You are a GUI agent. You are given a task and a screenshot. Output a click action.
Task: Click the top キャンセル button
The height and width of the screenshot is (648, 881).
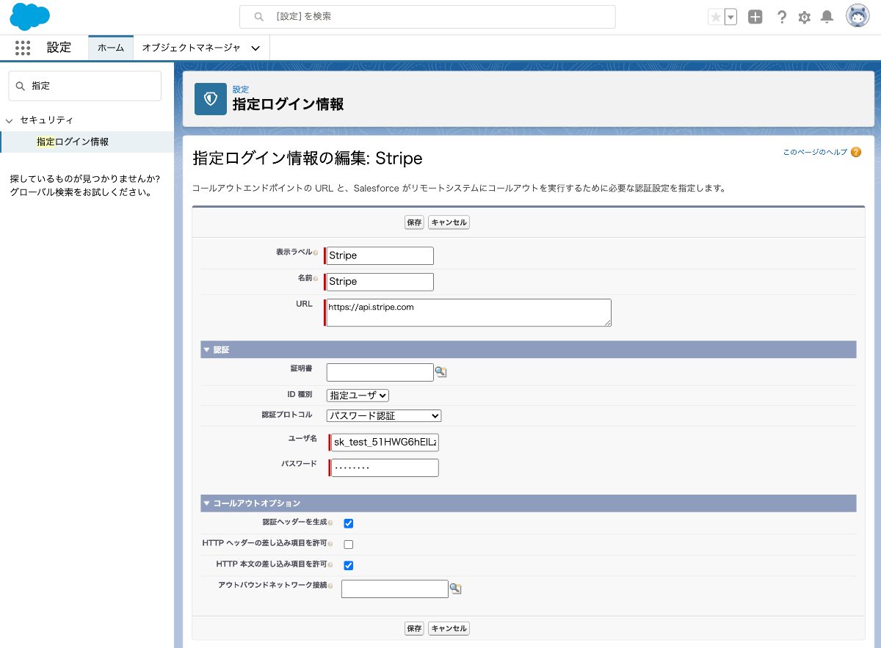tap(449, 222)
